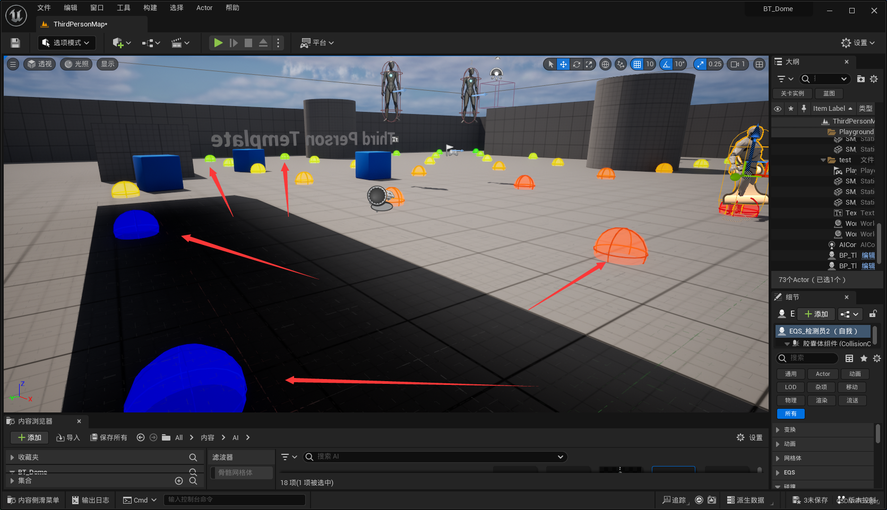Click the Stop simulation button

coord(248,43)
